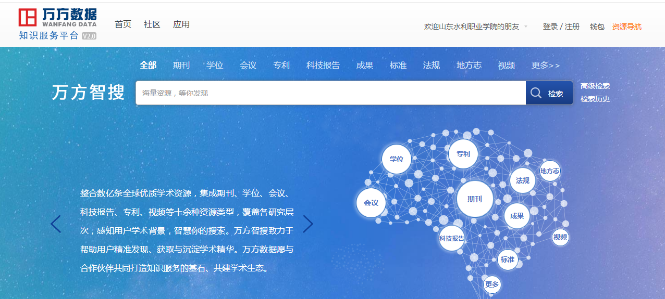The width and height of the screenshot is (665, 299).
Task: Open the 首页 menu item
Action: pyautogui.click(x=123, y=24)
